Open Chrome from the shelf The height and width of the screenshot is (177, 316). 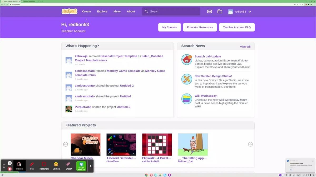[146, 175]
